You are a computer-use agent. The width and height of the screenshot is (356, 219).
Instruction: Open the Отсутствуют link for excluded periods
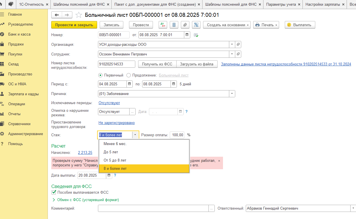(x=109, y=103)
